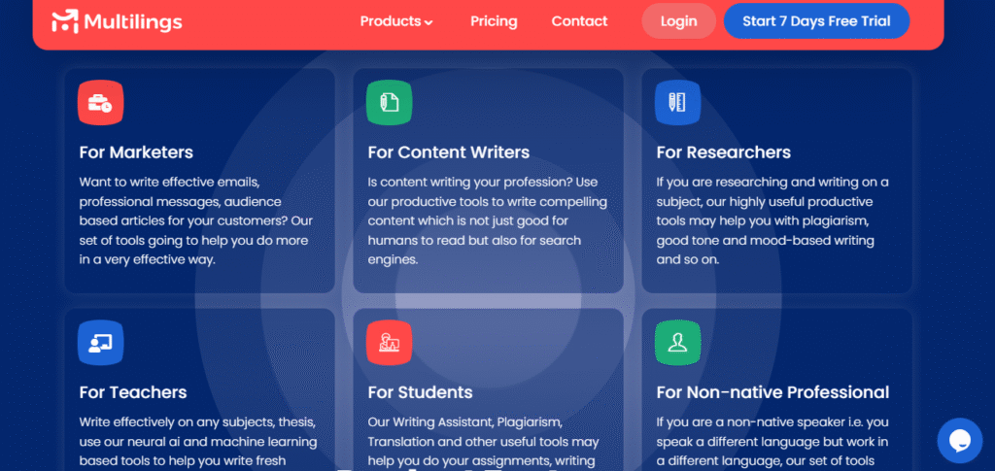
Task: Open the Pricing page
Action: tap(494, 21)
